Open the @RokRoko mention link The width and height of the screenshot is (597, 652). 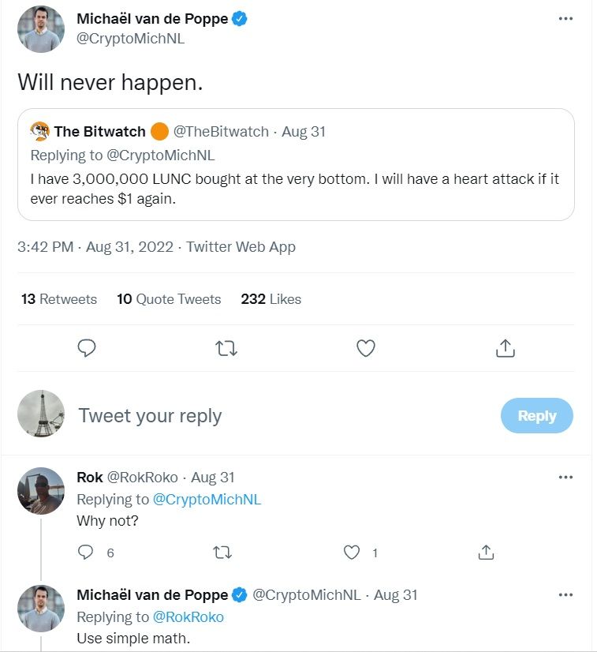(188, 617)
